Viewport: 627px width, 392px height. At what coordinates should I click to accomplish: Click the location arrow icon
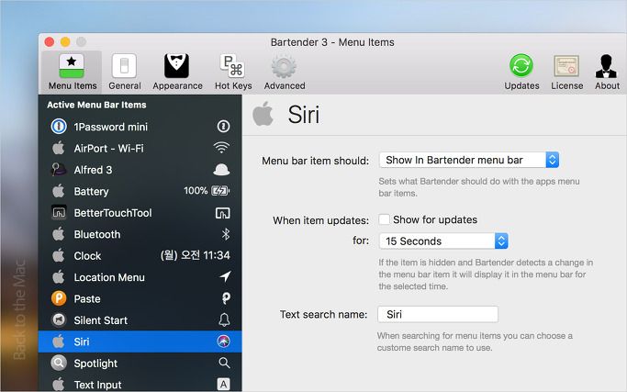coord(225,276)
